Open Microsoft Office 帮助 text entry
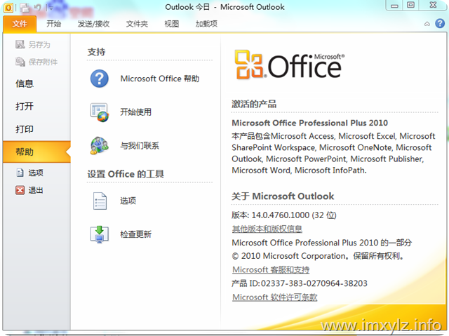This screenshot has height=336, width=449. coord(159,79)
